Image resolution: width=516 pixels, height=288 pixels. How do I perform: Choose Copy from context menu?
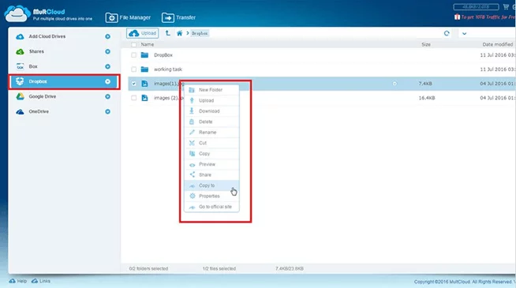click(x=211, y=154)
